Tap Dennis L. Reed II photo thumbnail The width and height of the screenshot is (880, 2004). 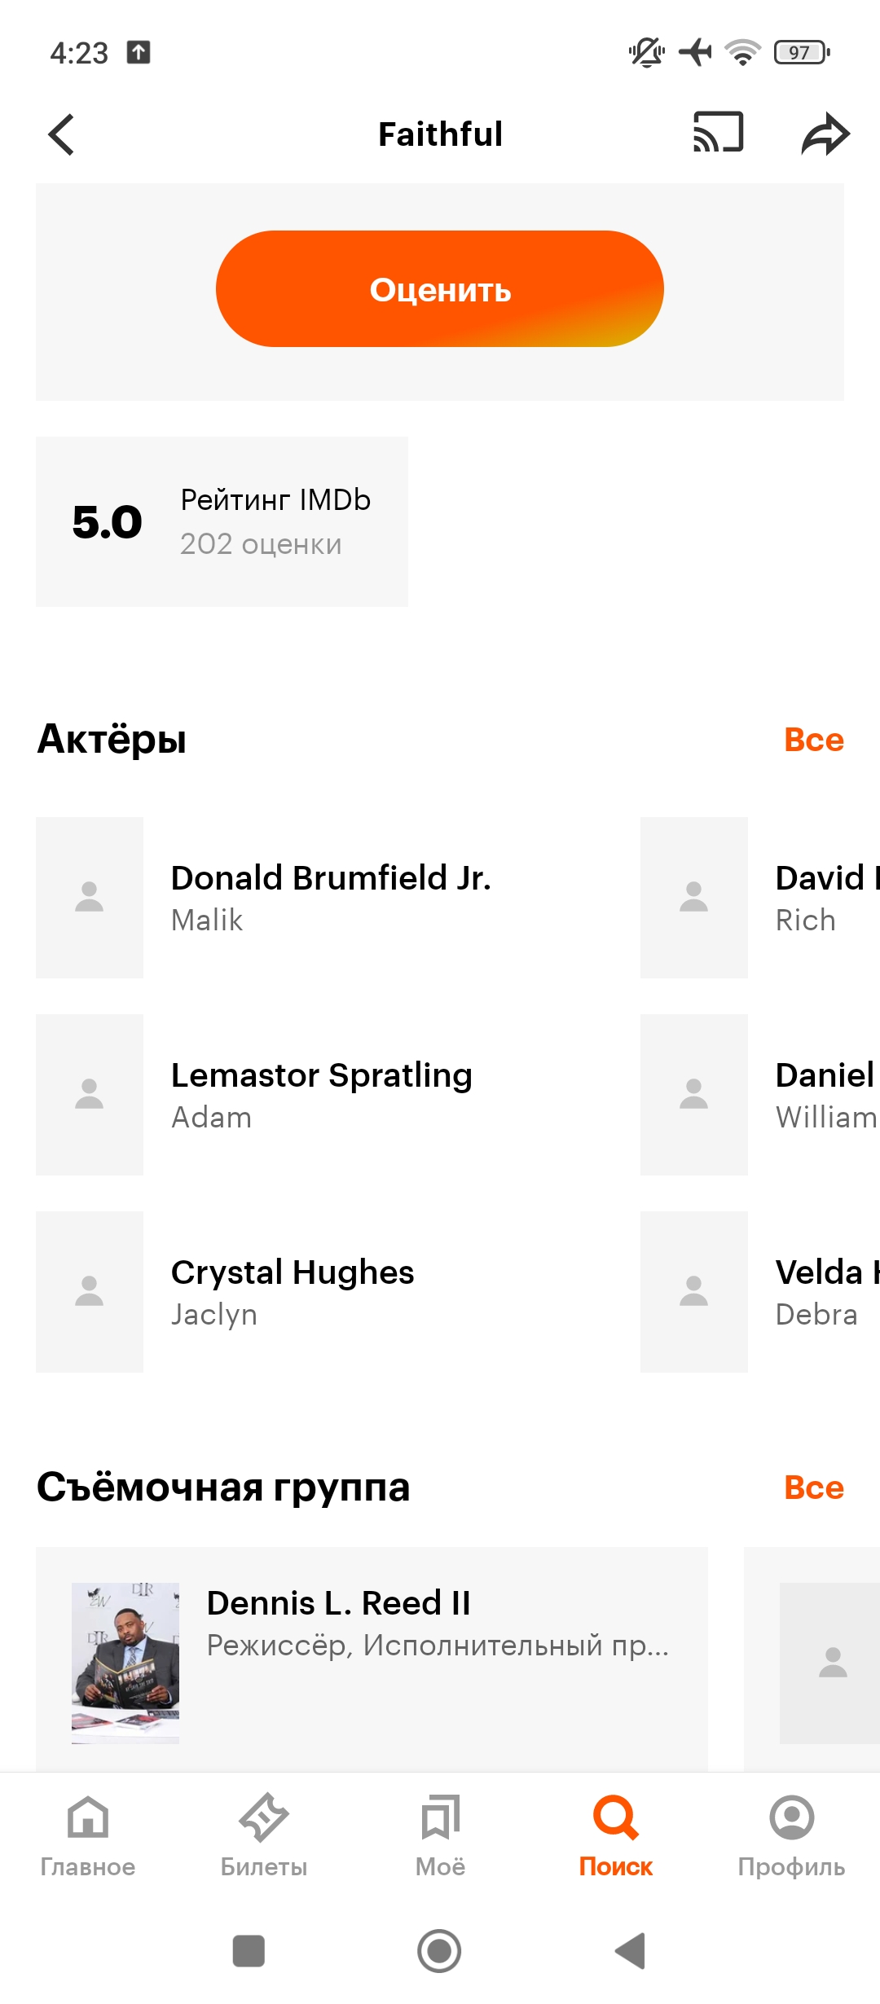coord(125,1662)
